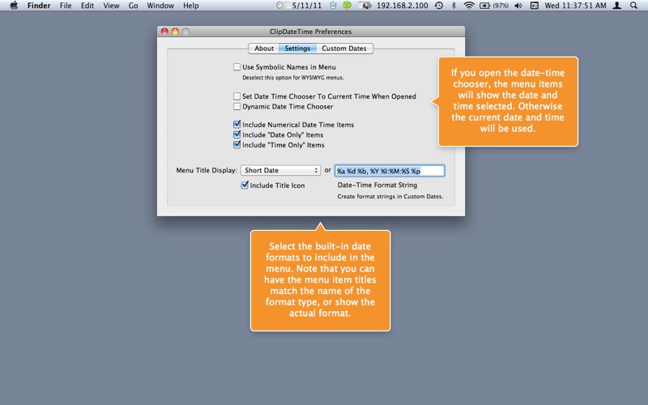
Task: Open the File menu
Action: [66, 6]
